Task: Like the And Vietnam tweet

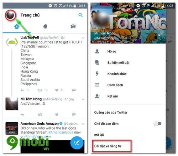Action: click(x=57, y=115)
